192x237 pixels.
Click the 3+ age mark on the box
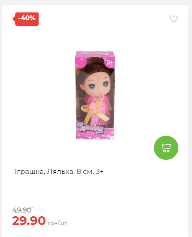pyautogui.click(x=110, y=62)
